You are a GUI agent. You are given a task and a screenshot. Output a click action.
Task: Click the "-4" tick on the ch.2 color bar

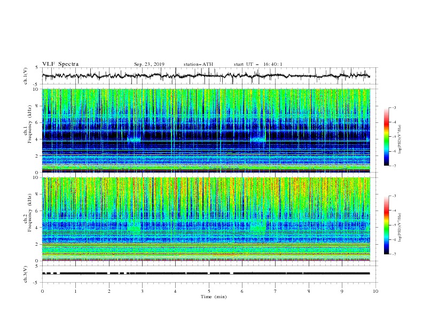coord(394,211)
